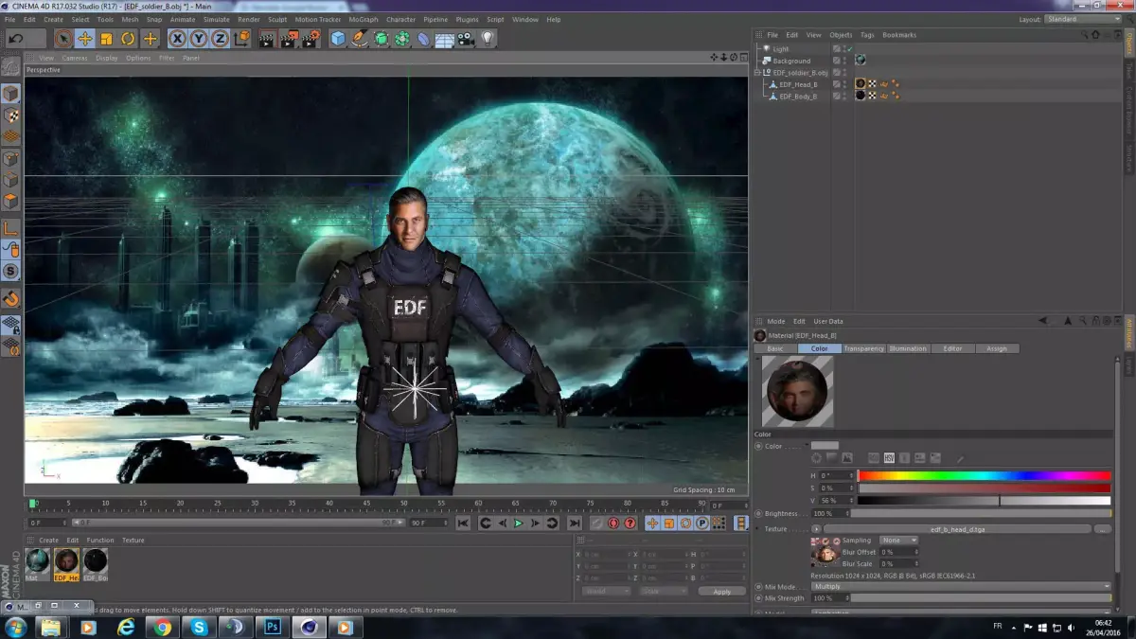The height and width of the screenshot is (639, 1136).
Task: Toggle X axis lock
Action: pos(177,39)
